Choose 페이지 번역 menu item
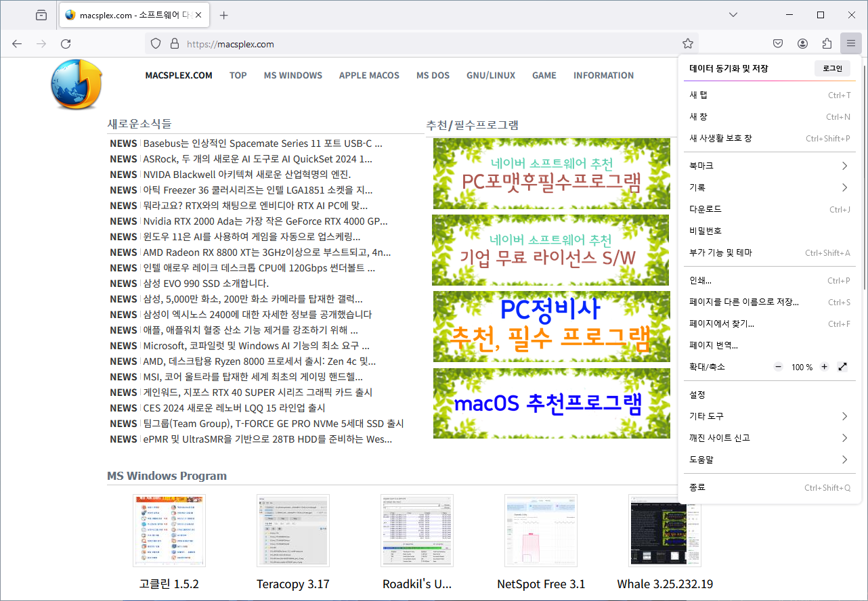Viewport: 868px width, 601px height. [x=771, y=345]
